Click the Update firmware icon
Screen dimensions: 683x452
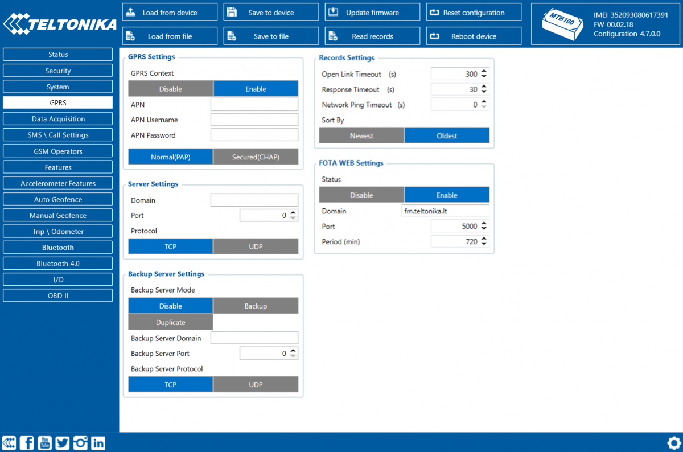(333, 11)
